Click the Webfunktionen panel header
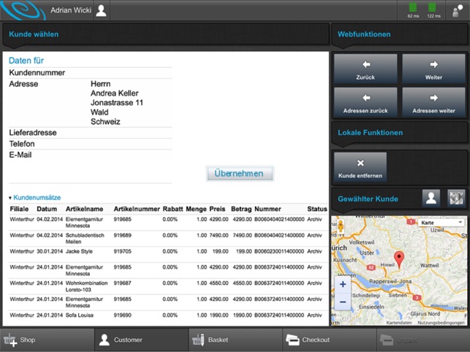The image size is (470, 352). (400, 34)
